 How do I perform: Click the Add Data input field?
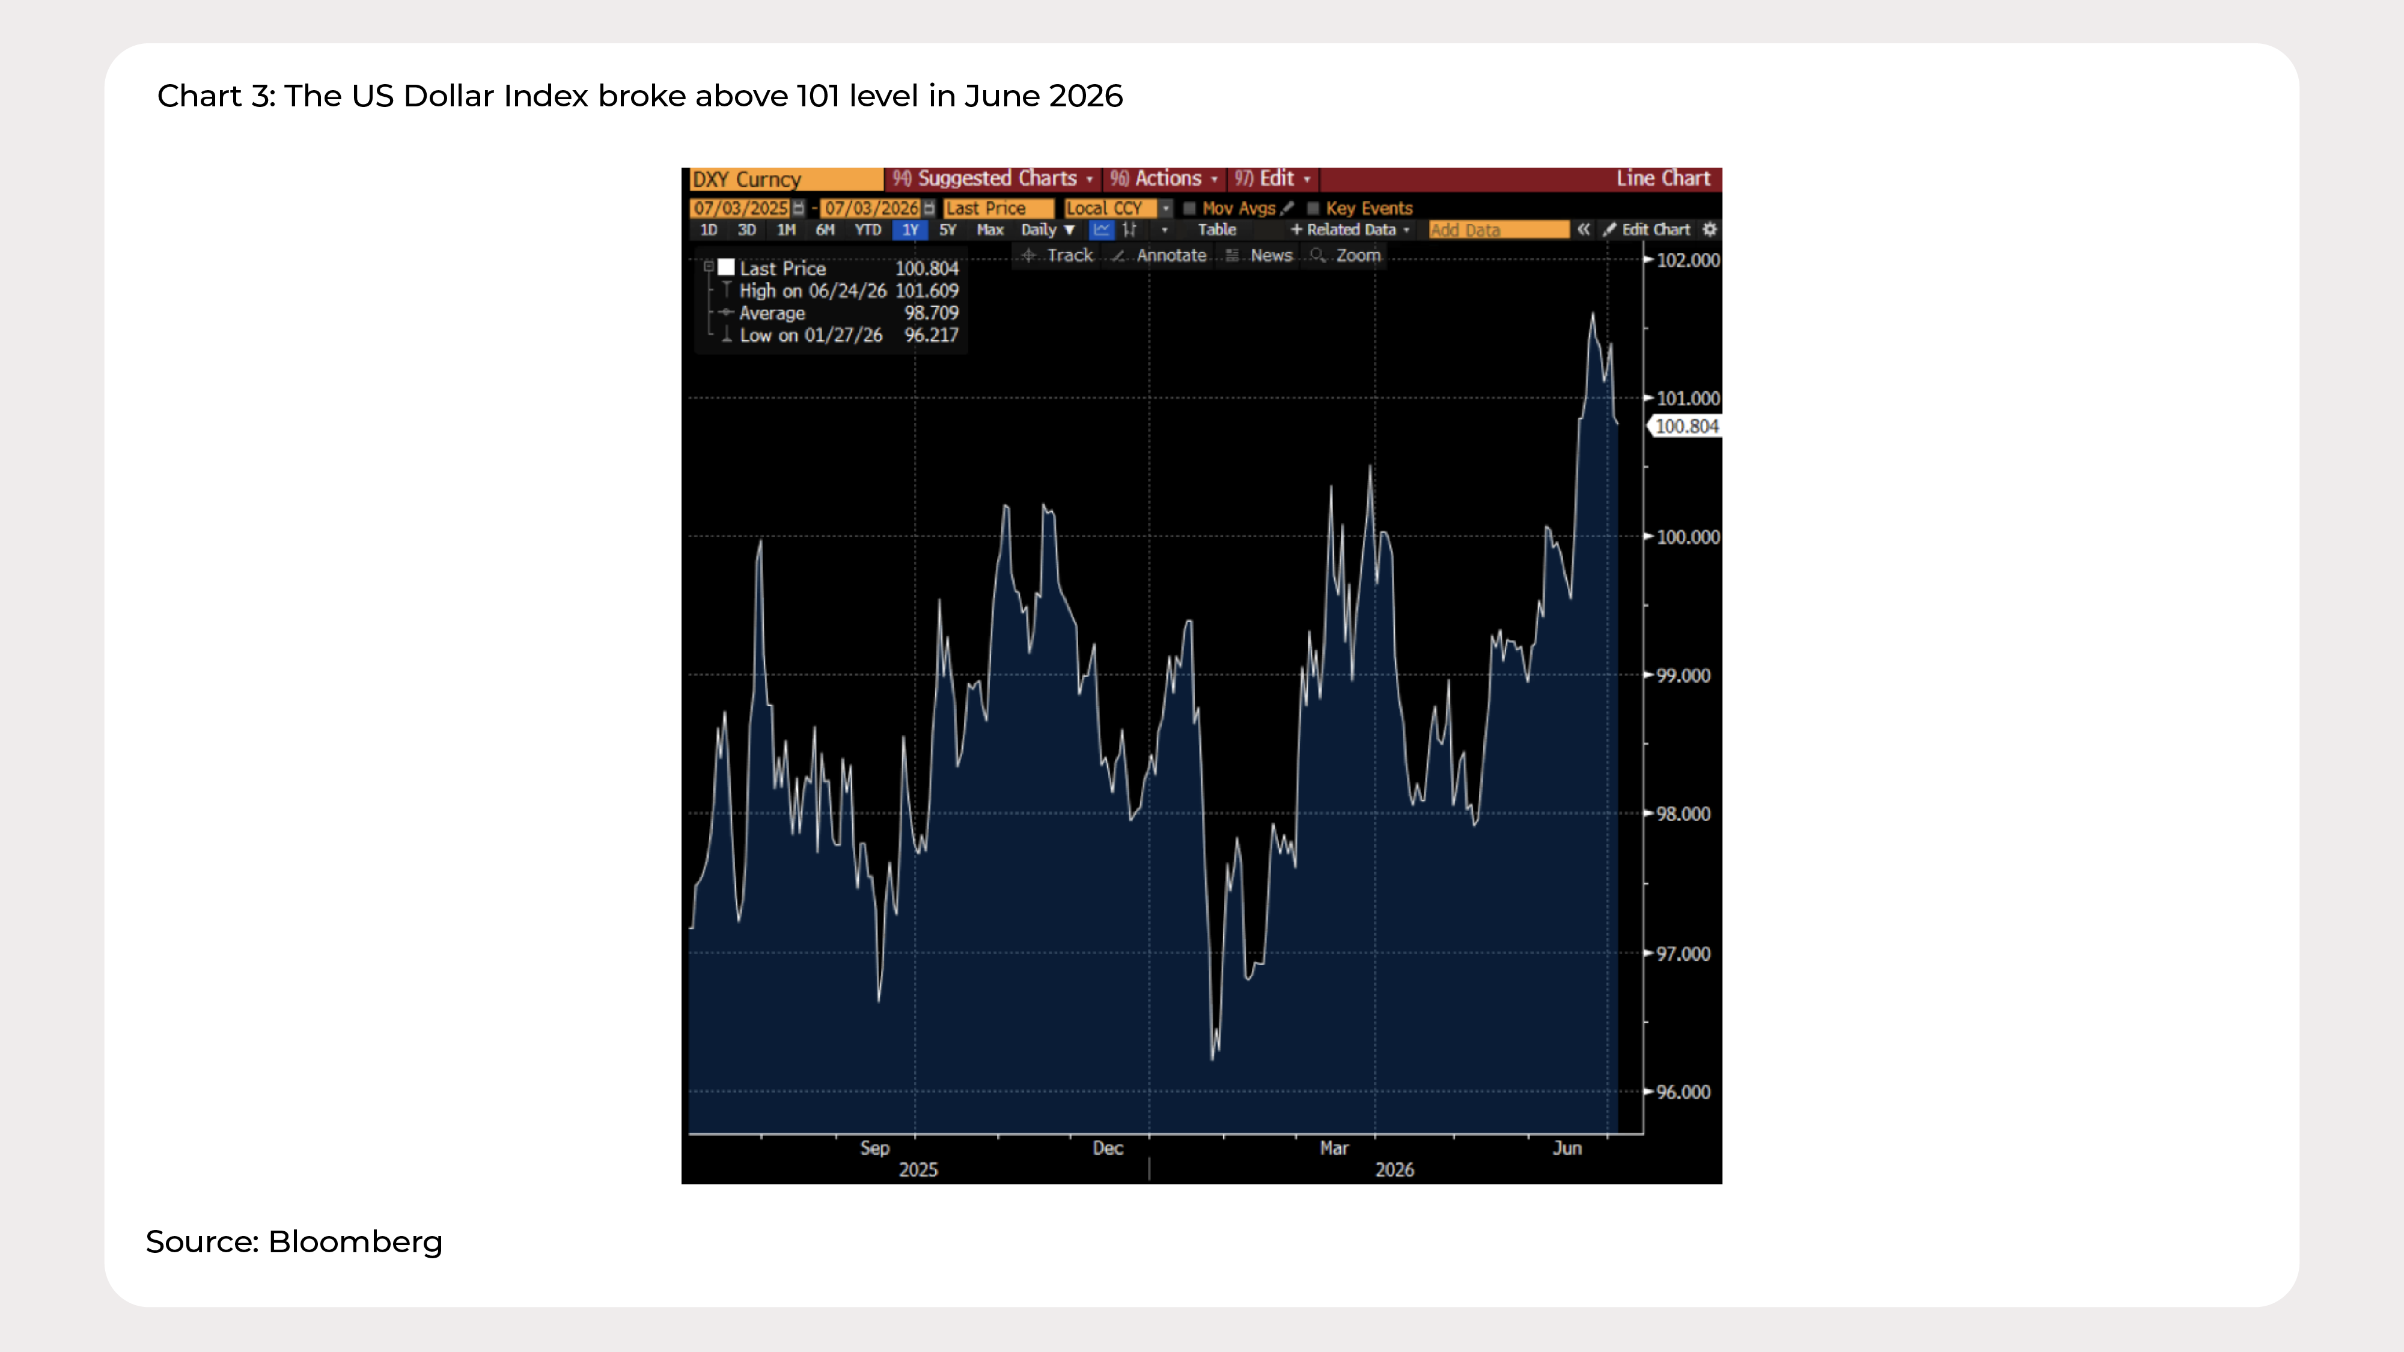pos(1498,230)
